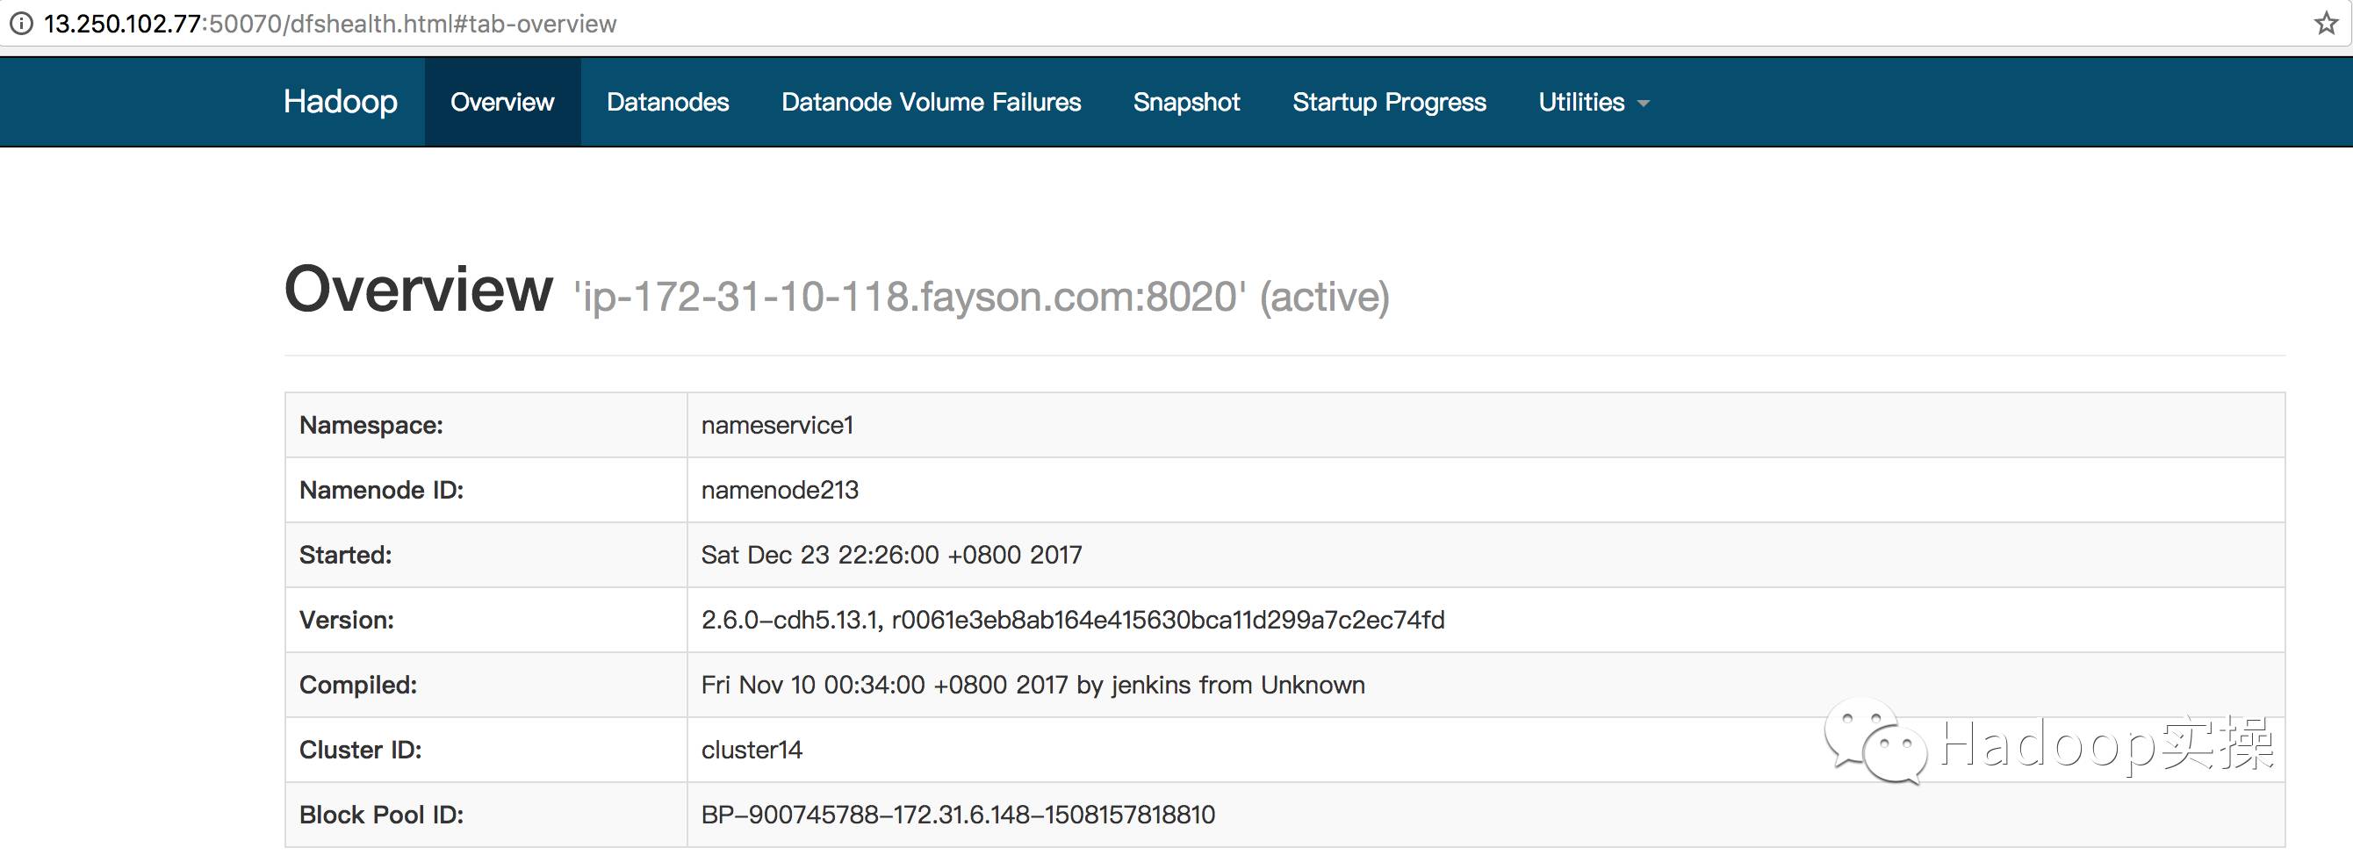The height and width of the screenshot is (855, 2353).
Task: Click the Started date value
Action: point(891,556)
